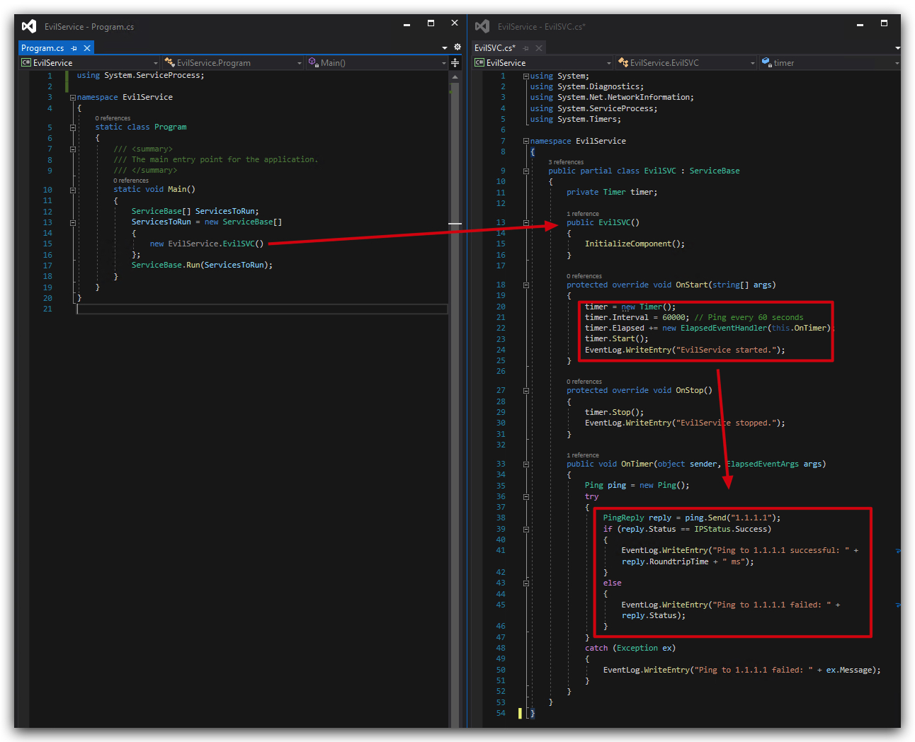Collapse the using directives in EvilSVC.cs
The height and width of the screenshot is (742, 915).
click(x=526, y=76)
